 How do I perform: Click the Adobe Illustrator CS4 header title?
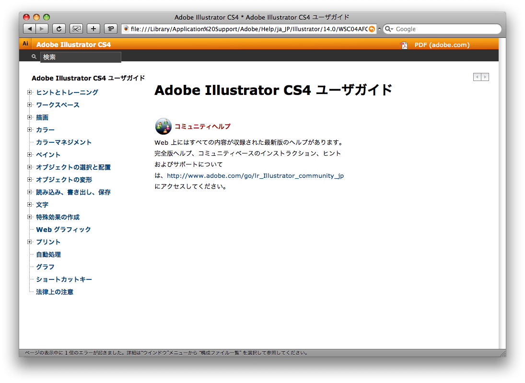(x=73, y=45)
